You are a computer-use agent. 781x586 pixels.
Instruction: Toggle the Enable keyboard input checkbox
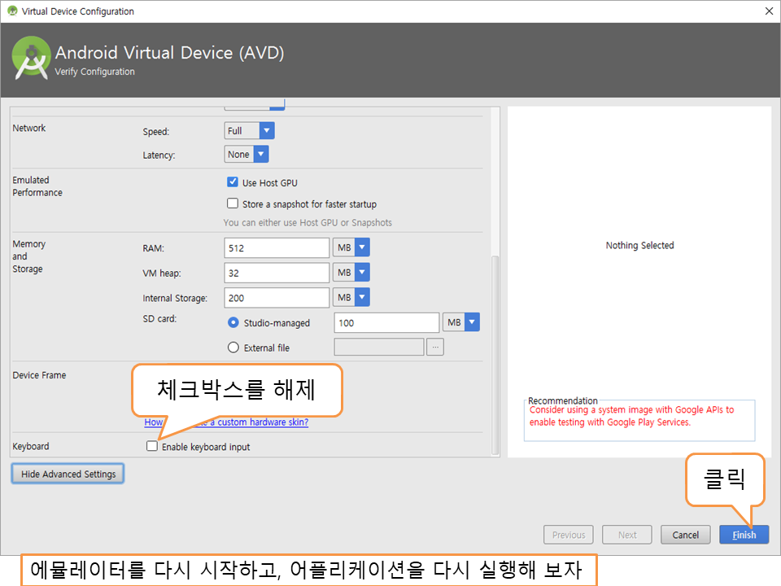point(152,446)
